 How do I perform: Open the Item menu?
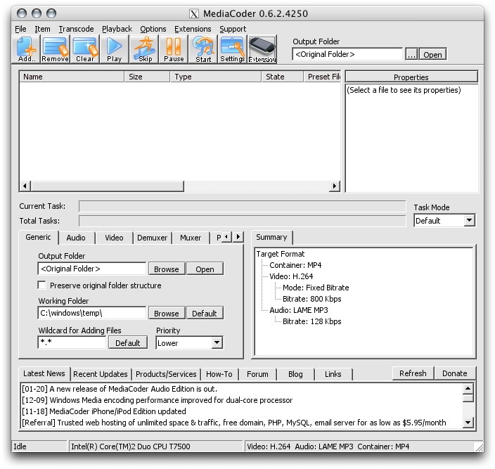click(x=42, y=29)
